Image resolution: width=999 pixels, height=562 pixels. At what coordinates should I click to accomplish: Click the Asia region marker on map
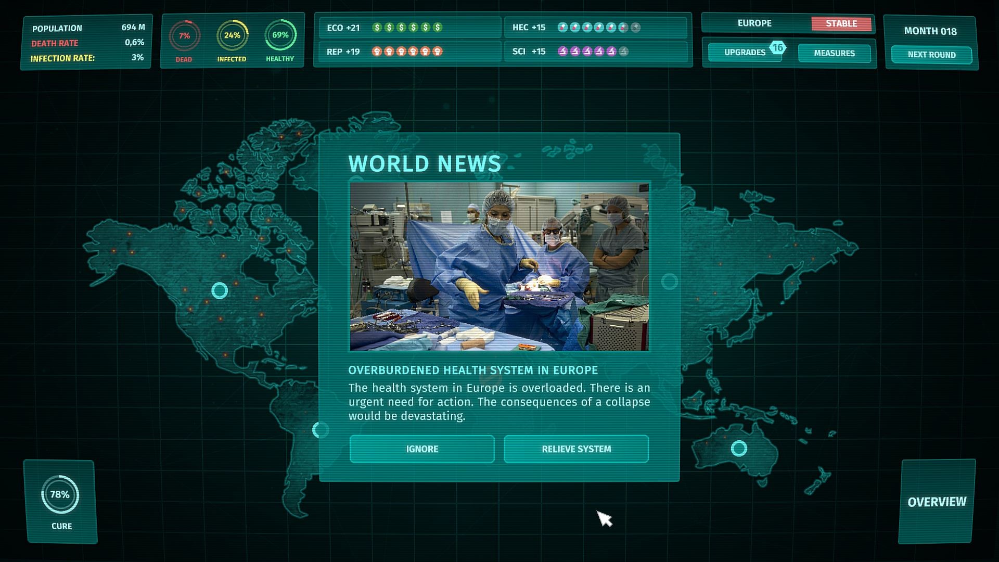(x=669, y=282)
